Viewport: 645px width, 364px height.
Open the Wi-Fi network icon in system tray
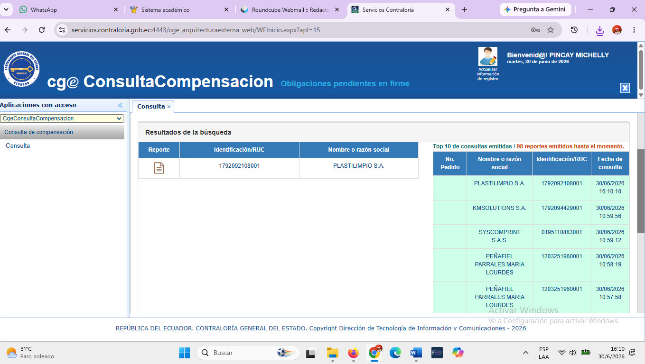tap(562, 353)
